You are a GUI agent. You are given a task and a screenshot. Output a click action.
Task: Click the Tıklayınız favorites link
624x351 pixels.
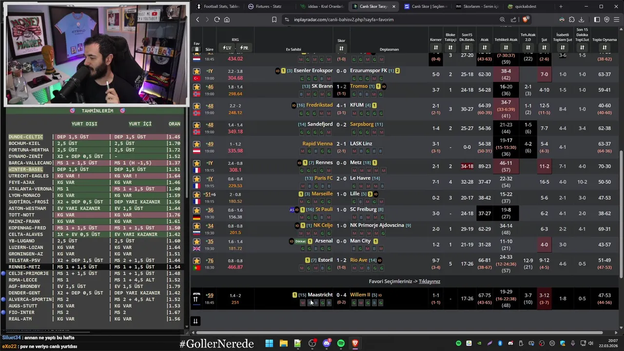429,281
